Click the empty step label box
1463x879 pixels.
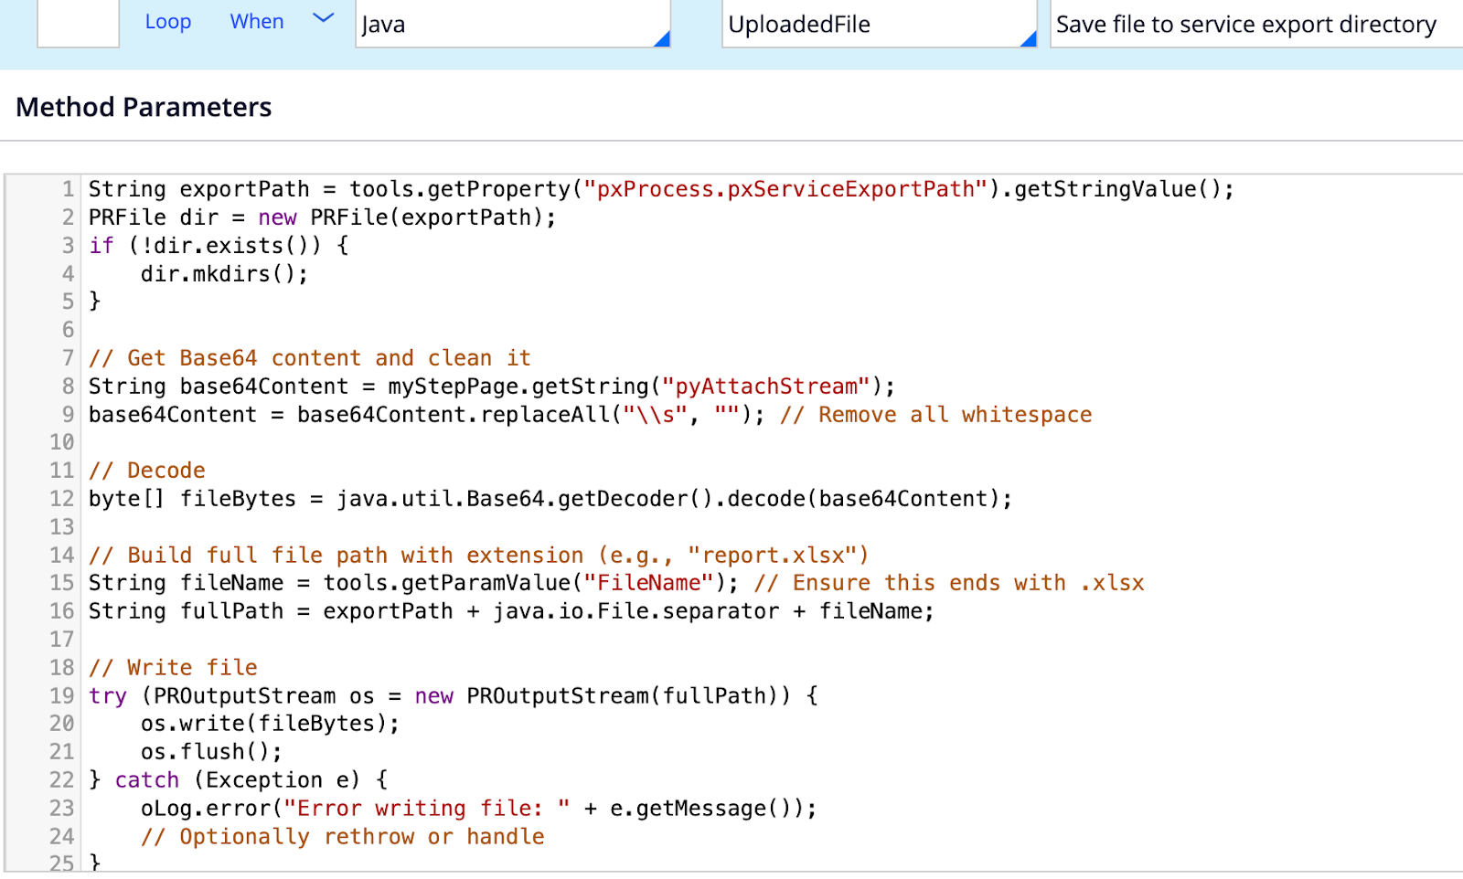(x=79, y=23)
